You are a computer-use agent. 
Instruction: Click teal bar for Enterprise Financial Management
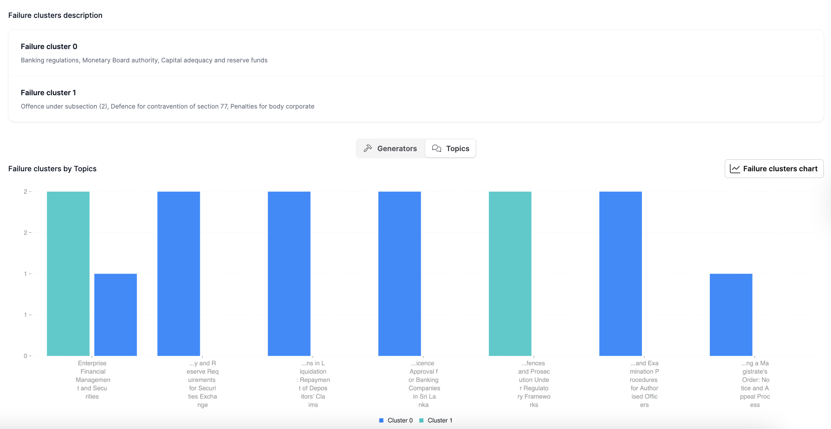[x=68, y=274]
